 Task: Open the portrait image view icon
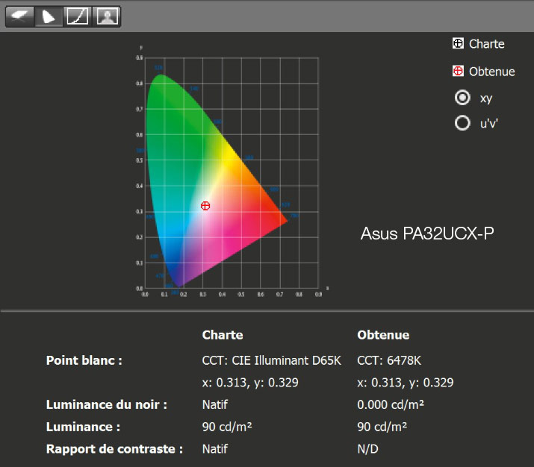click(107, 16)
